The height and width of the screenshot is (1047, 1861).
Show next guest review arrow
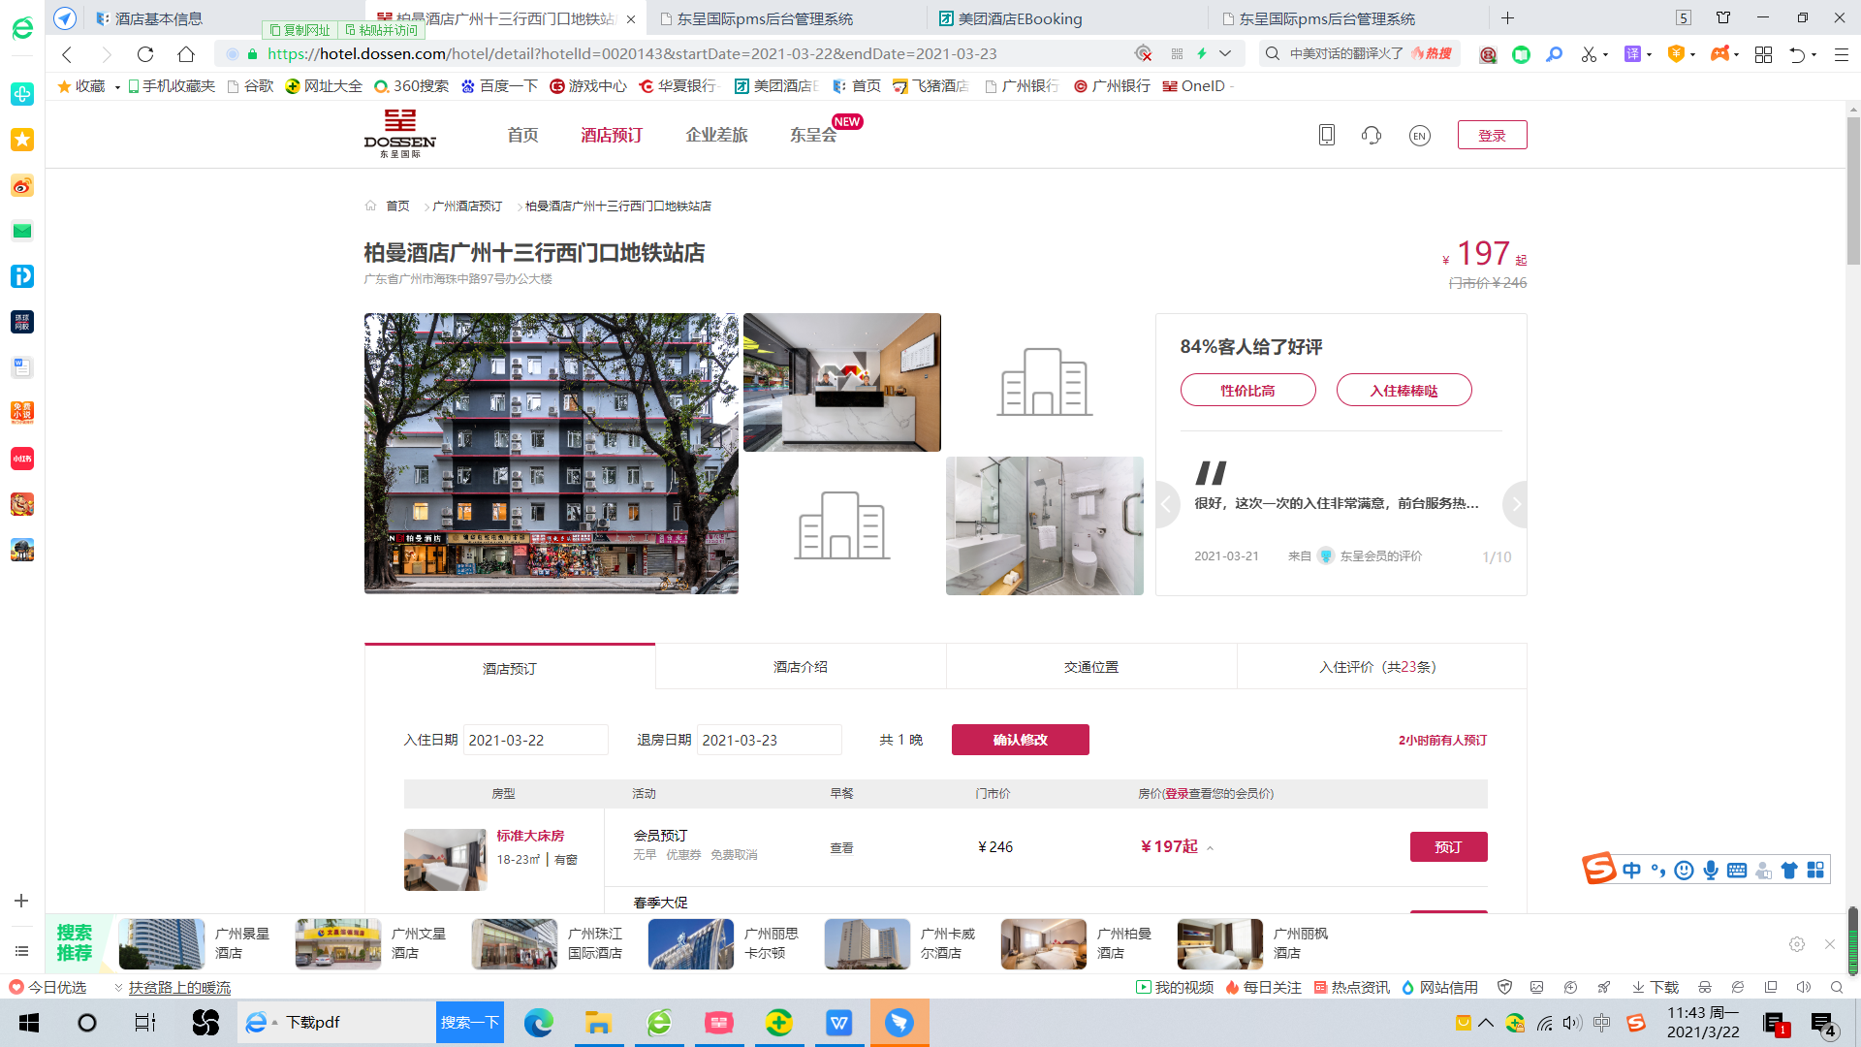(1516, 504)
